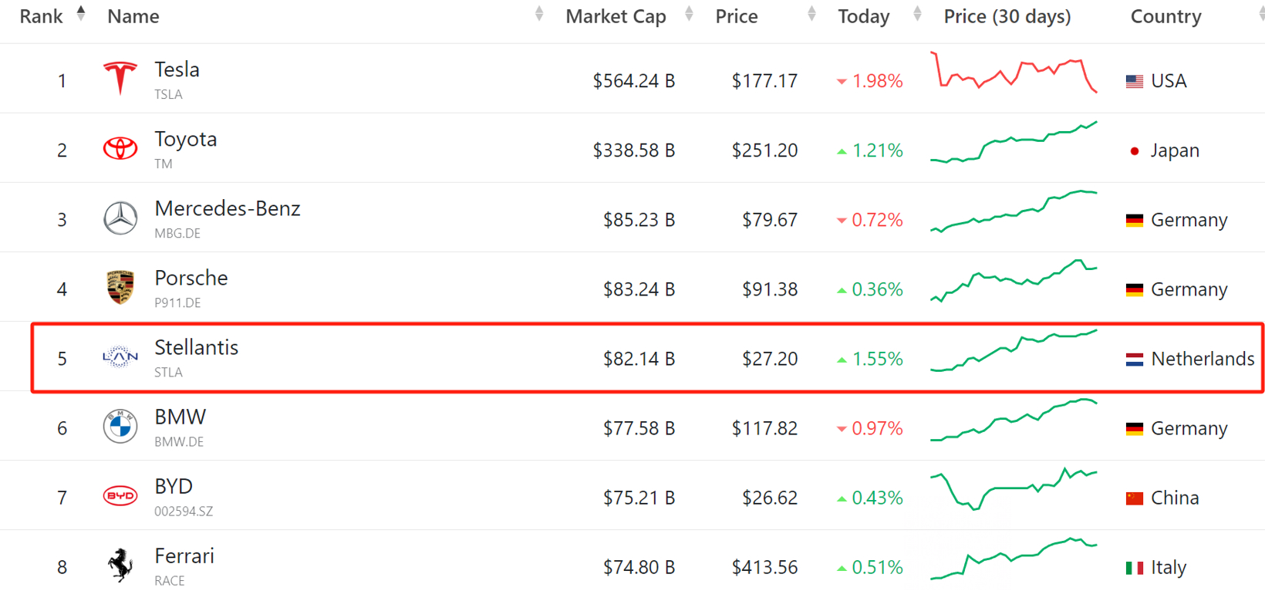Click the BYD logo icon

pos(120,496)
